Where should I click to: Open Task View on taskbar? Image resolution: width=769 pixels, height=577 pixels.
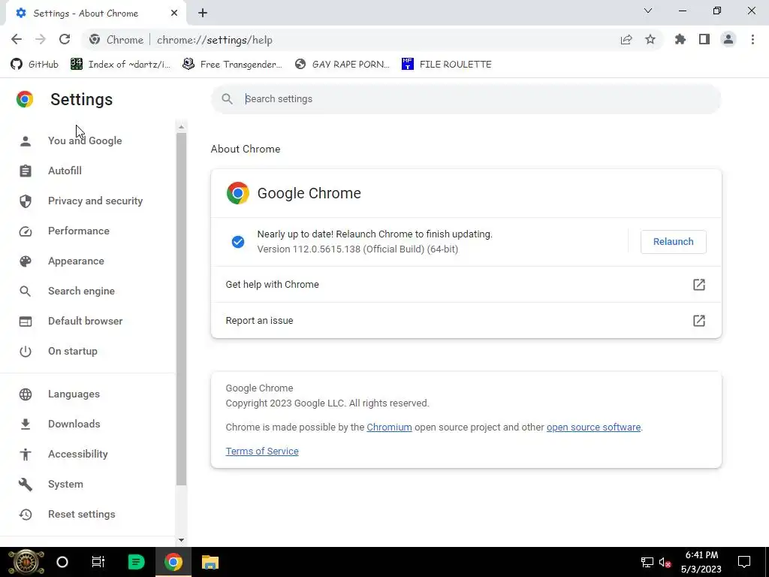(x=98, y=562)
